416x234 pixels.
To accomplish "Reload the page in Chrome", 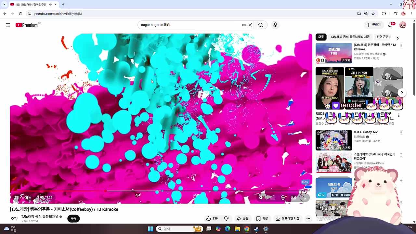I will point(20,14).
